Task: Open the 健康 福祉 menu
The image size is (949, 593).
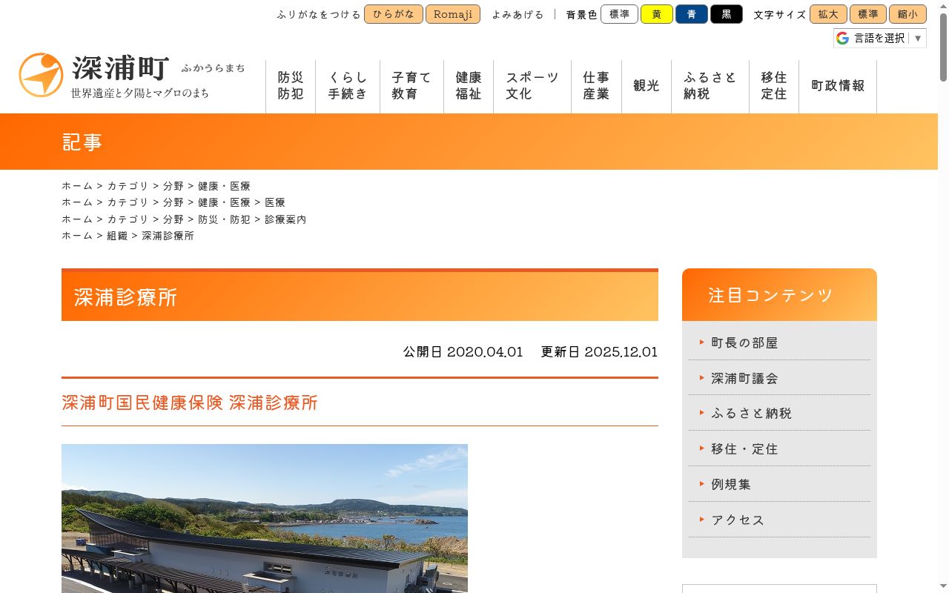Action: (x=469, y=86)
